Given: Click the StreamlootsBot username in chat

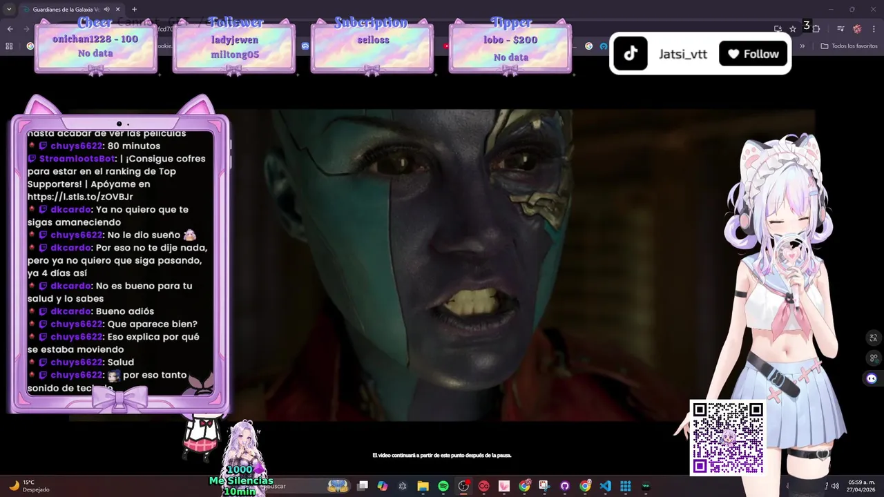Looking at the screenshot, I should click(x=77, y=159).
